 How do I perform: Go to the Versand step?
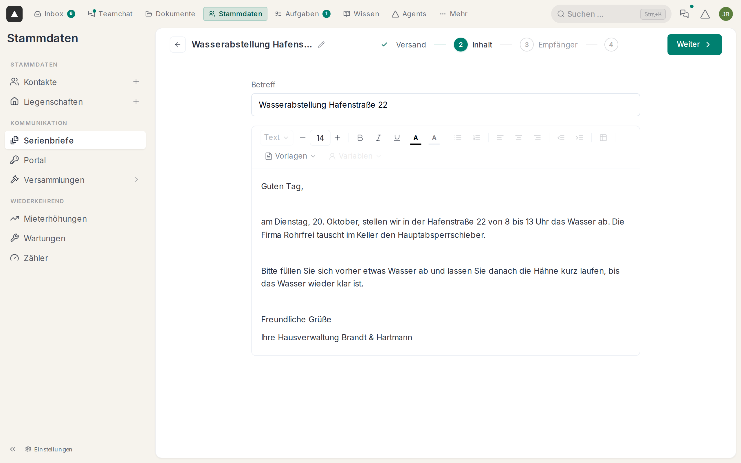[x=403, y=45]
